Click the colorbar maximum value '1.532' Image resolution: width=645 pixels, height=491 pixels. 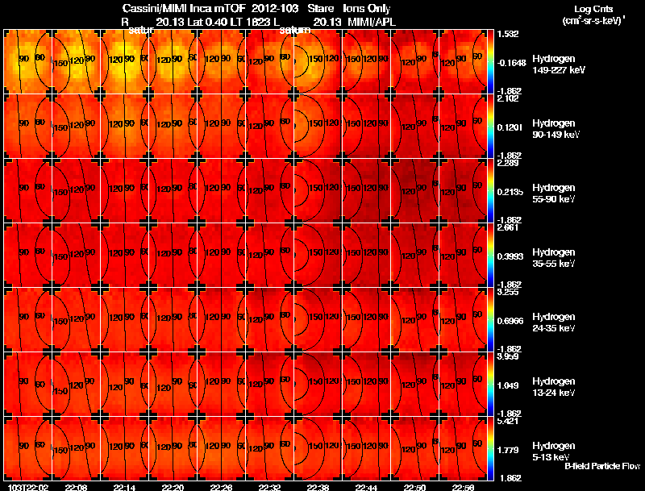coord(509,34)
